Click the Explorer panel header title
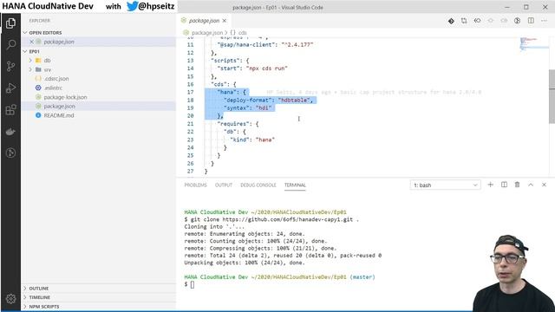 coord(39,21)
